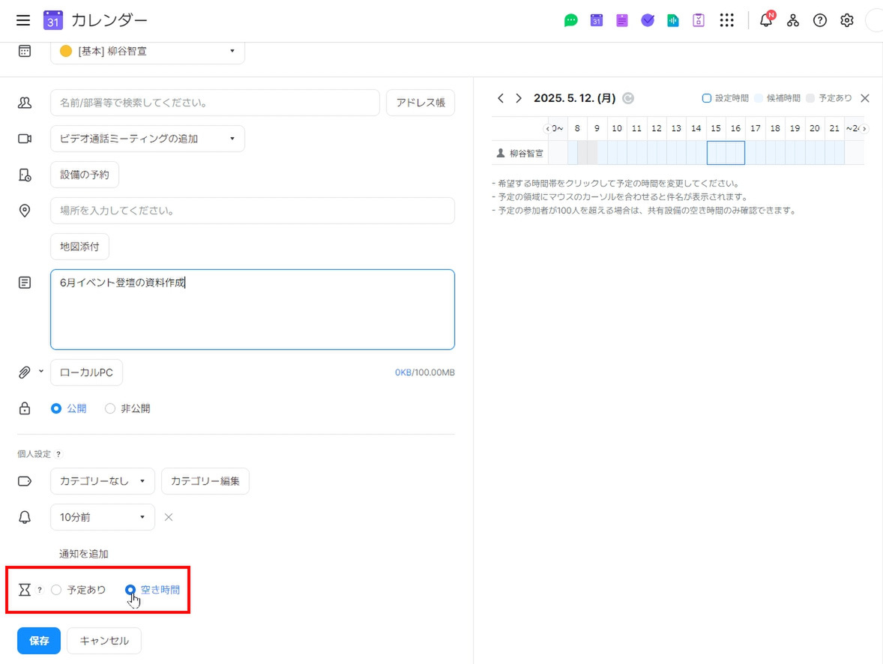Click 通知を追加 link
The height and width of the screenshot is (664, 883).
tap(84, 554)
